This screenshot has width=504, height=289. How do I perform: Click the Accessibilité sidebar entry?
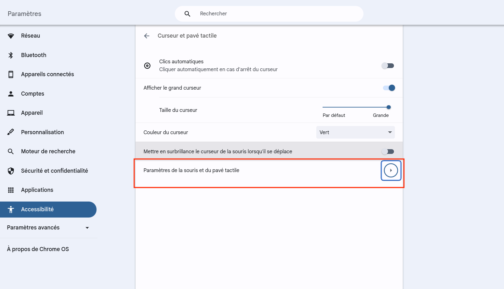pyautogui.click(x=37, y=209)
